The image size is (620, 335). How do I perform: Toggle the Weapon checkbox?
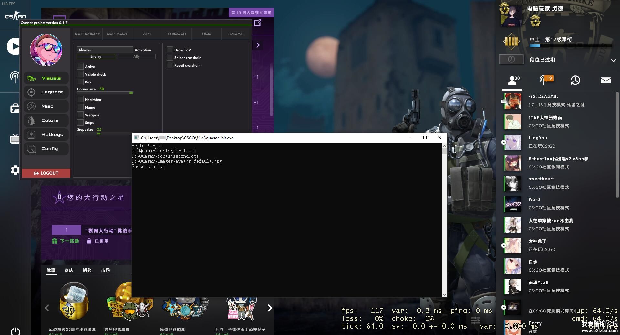click(x=80, y=115)
